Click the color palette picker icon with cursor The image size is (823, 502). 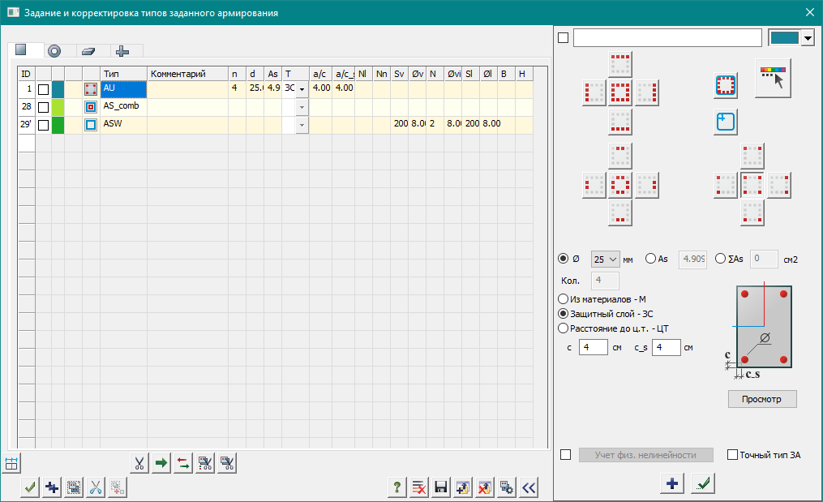click(772, 78)
